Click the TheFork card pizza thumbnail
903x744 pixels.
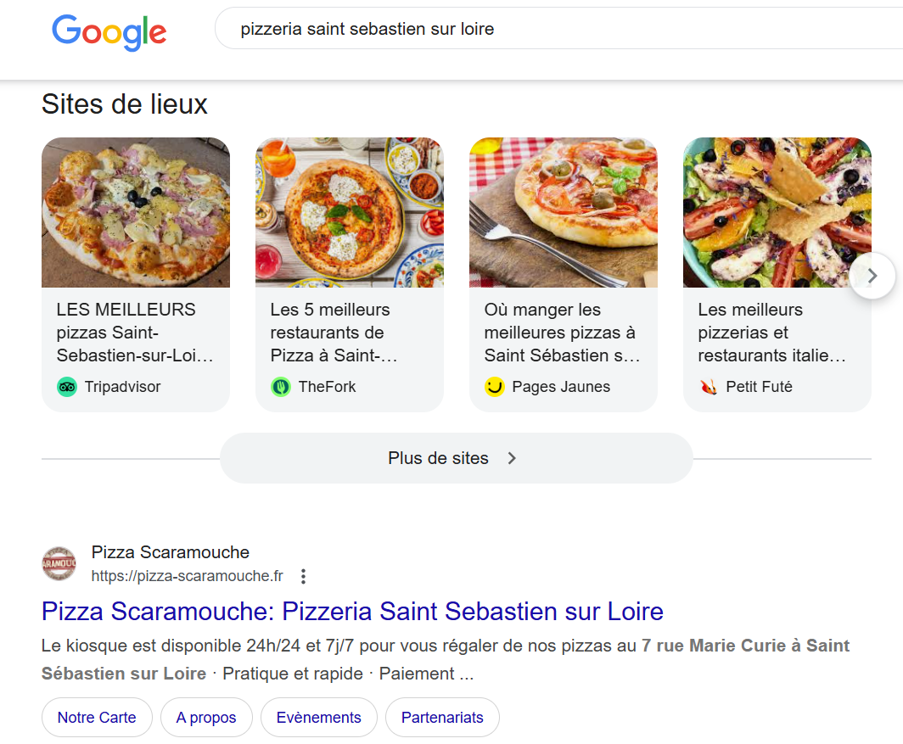(350, 212)
